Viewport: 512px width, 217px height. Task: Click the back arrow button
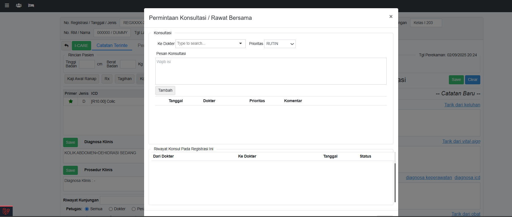(x=66, y=46)
